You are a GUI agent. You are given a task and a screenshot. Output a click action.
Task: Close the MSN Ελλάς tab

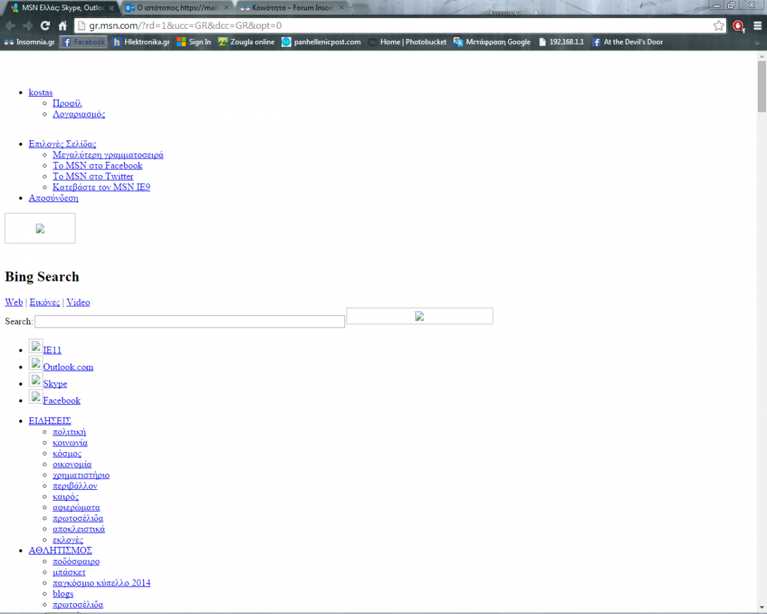pyautogui.click(x=112, y=8)
